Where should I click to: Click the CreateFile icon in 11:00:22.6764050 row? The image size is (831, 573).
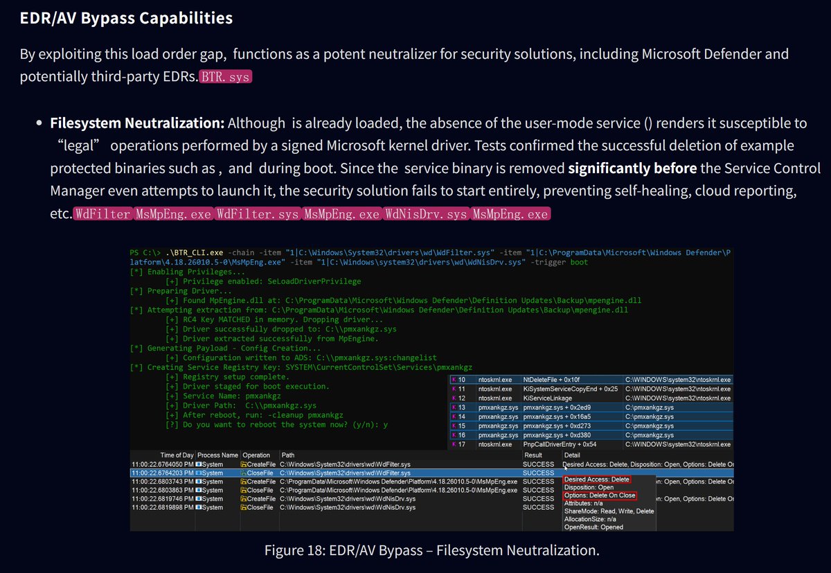coord(244,464)
